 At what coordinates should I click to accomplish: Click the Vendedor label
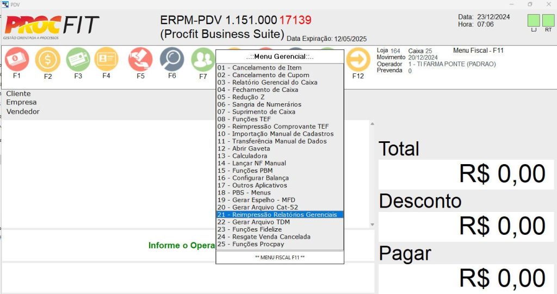23,111
